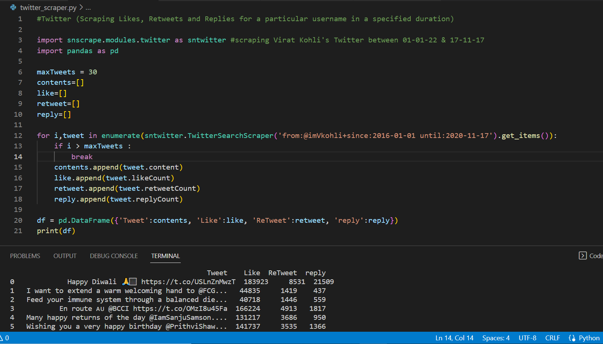Screen dimensions: 603x344
Task: Click the comment on line 1
Action: pyautogui.click(x=245, y=19)
